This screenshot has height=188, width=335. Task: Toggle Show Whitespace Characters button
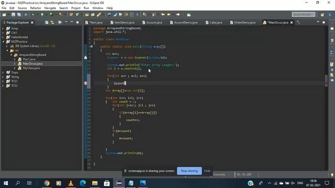tap(137, 15)
